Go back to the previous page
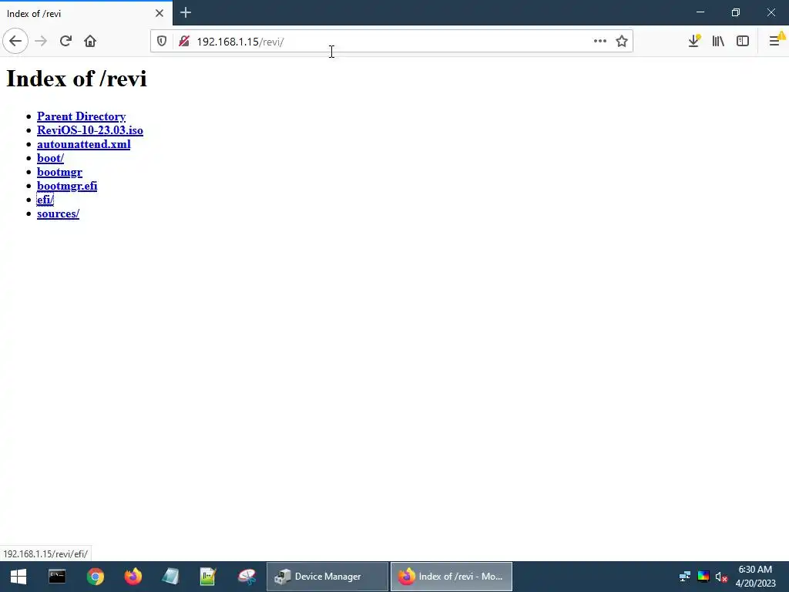789x592 pixels. coord(15,42)
